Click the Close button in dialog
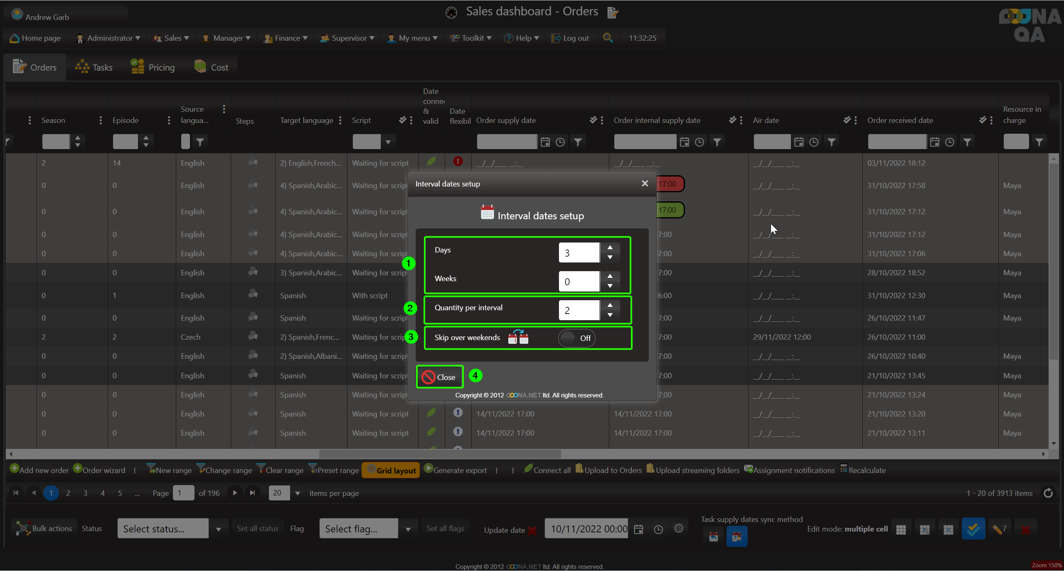 pyautogui.click(x=439, y=377)
